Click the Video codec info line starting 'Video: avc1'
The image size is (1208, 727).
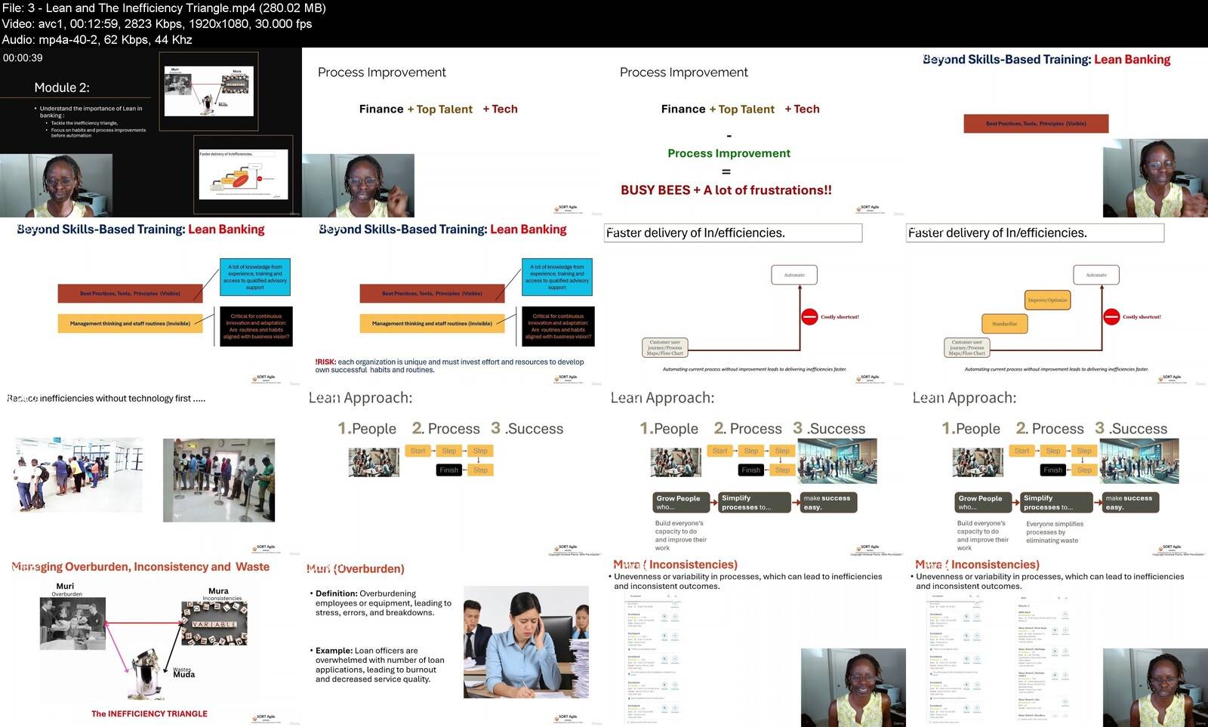click(157, 23)
